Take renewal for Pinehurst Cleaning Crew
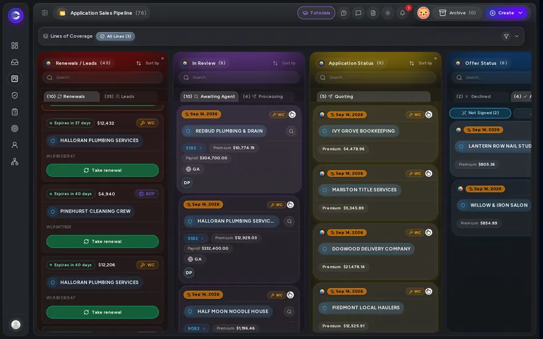This screenshot has width=543, height=339. (x=102, y=242)
